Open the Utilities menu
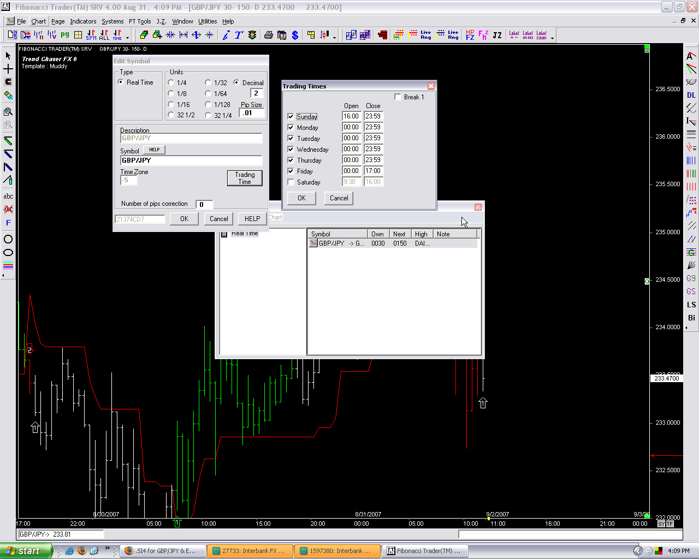This screenshot has width=699, height=559. click(208, 21)
